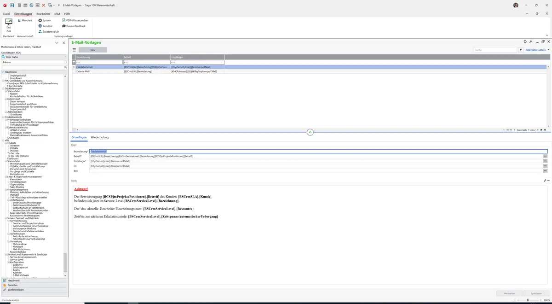Click the zoom in plus button
Image resolution: width=552 pixels, height=304 pixels.
tap(541, 300)
